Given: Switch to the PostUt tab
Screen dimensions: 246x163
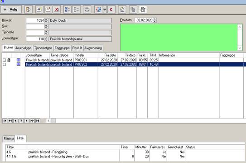Looking at the screenshot, I should coord(77,48).
